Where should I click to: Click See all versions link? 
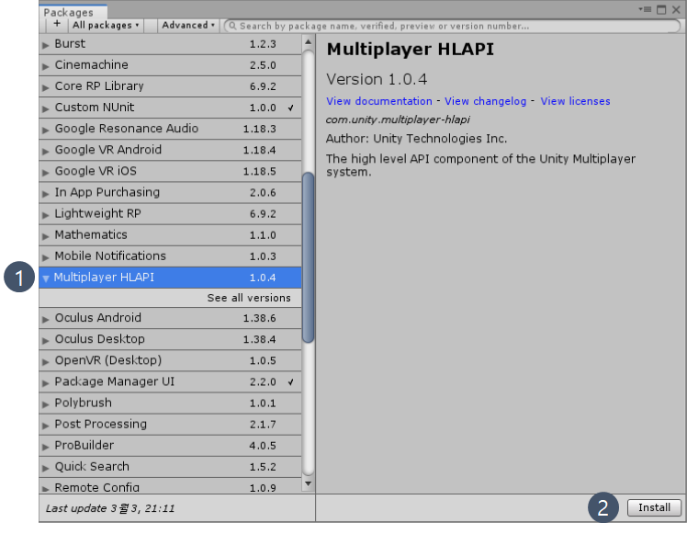249,298
